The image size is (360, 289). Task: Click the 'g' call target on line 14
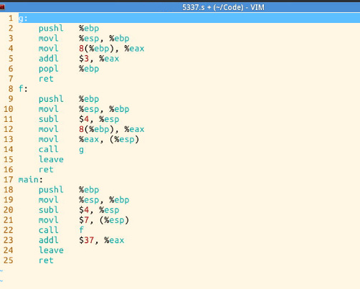point(81,150)
